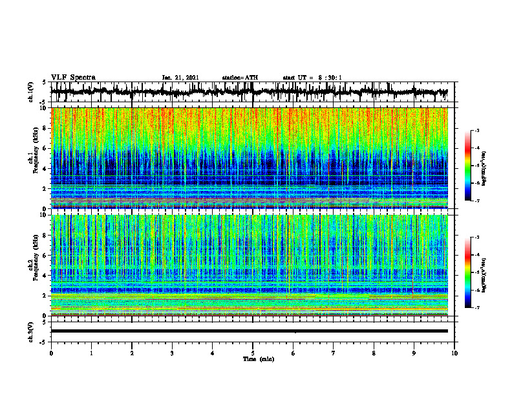Click the ch.2 color scale bar
Viewport: 512px width, 396px height.
pos(468,272)
